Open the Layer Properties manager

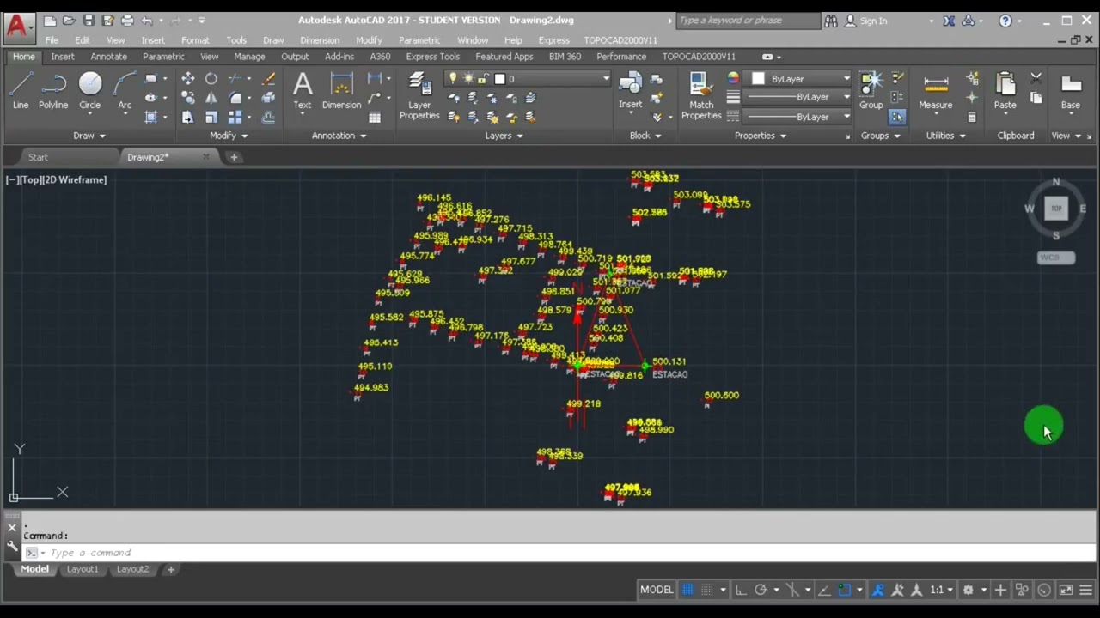tap(419, 96)
